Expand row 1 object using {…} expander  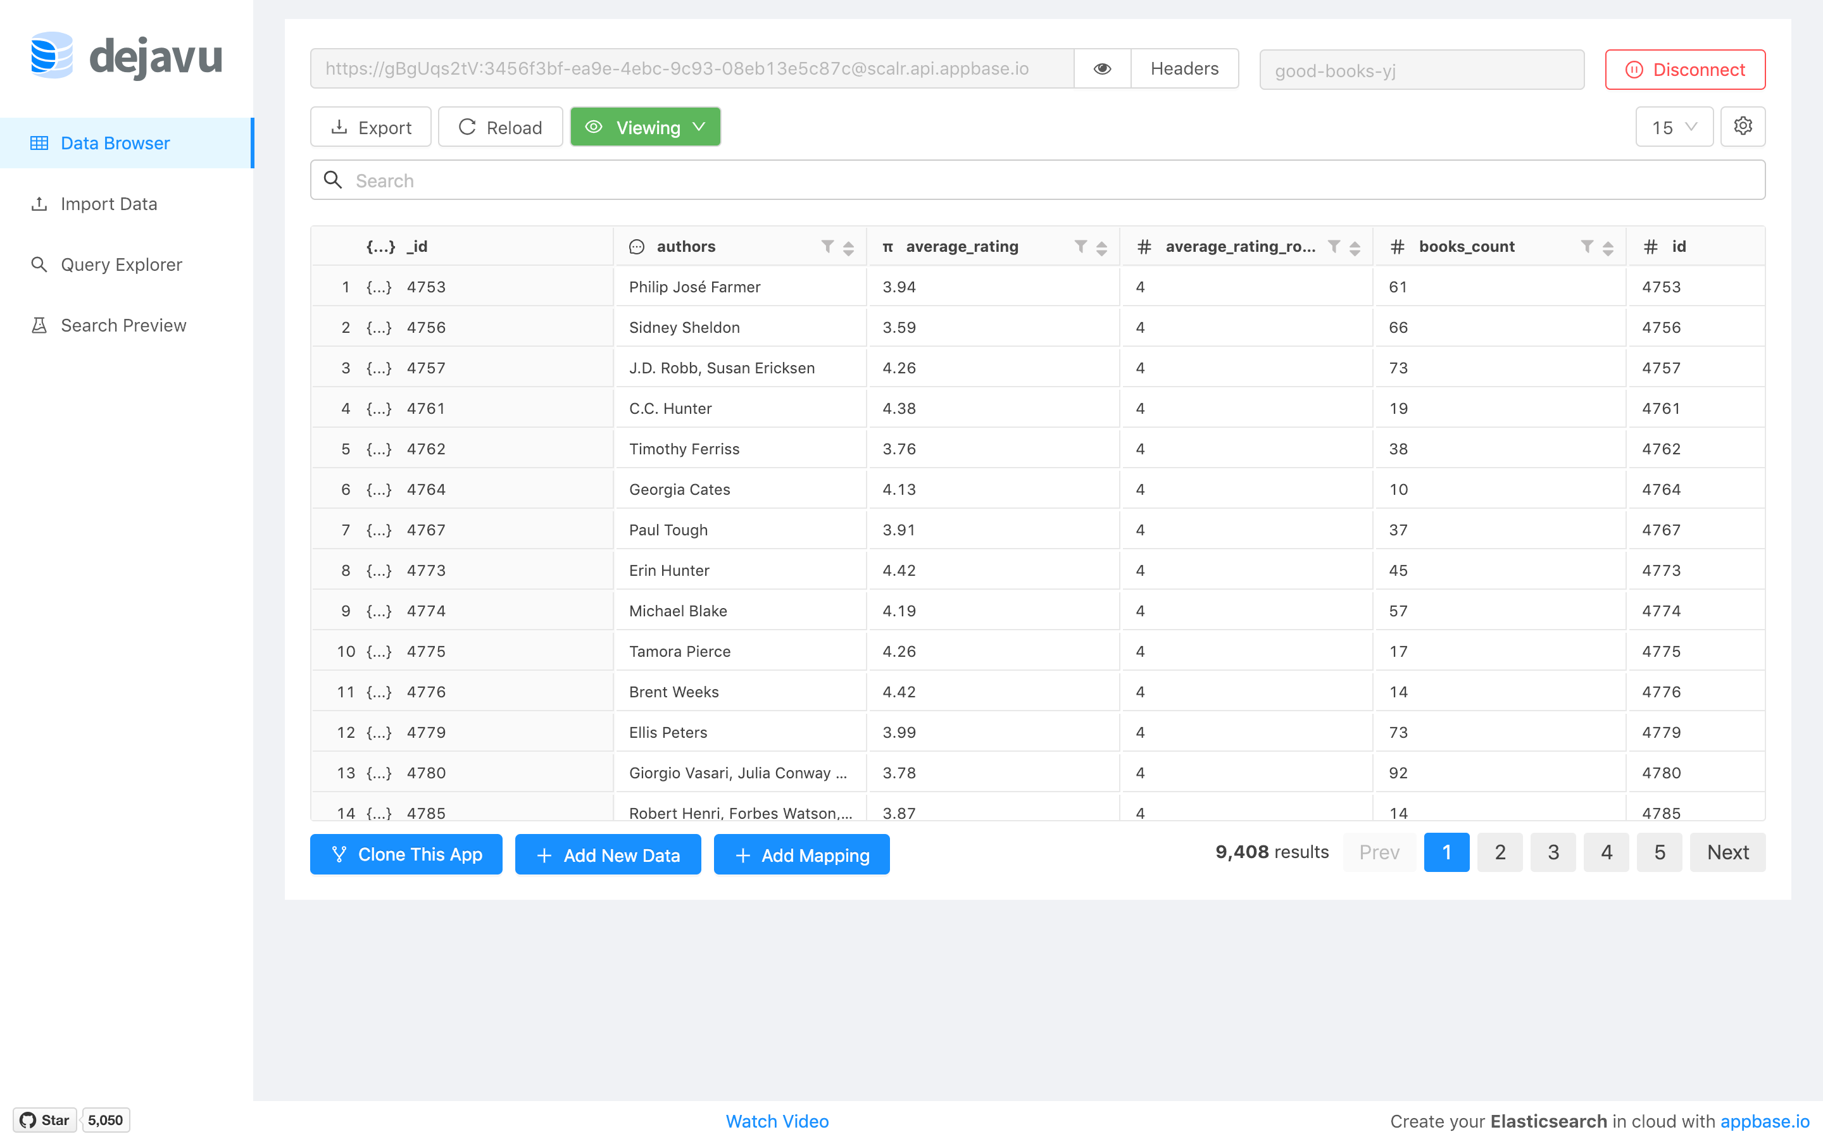[x=380, y=286]
